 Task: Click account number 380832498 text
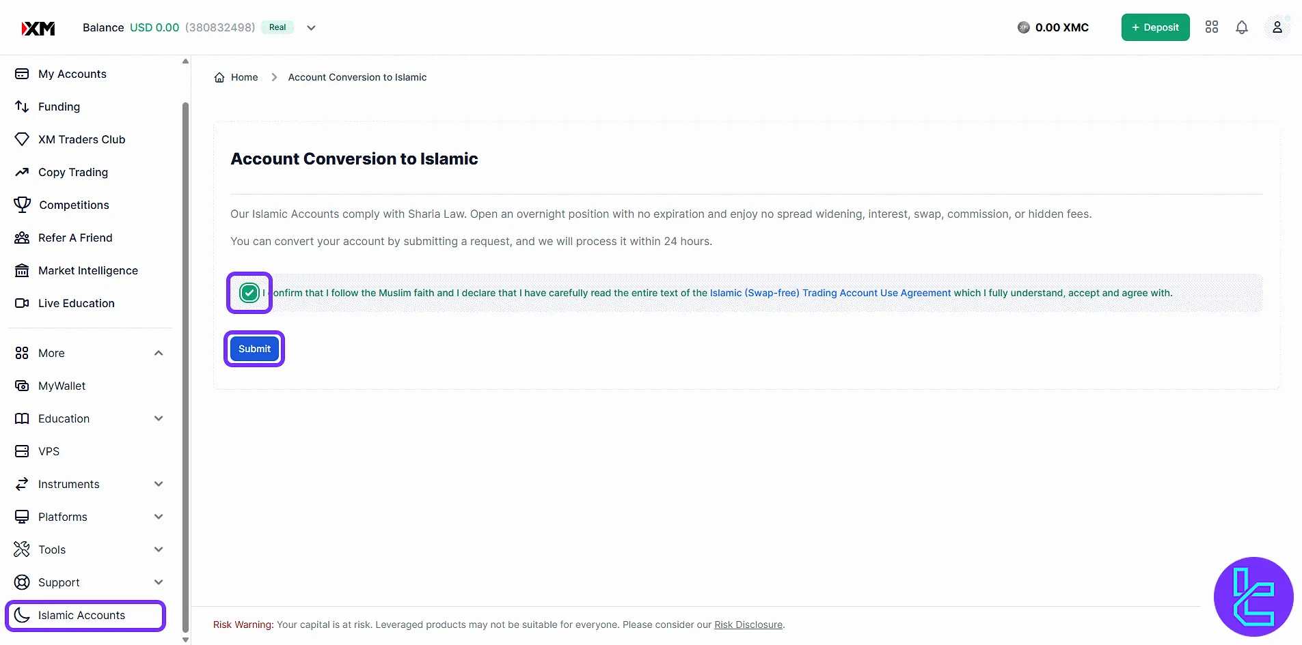pyautogui.click(x=220, y=27)
